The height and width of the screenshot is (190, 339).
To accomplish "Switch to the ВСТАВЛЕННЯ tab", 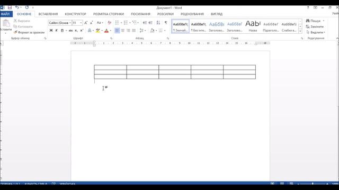I will pyautogui.click(x=48, y=14).
